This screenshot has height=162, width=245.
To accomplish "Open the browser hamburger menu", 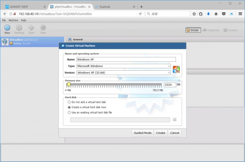I will click(x=240, y=14).
